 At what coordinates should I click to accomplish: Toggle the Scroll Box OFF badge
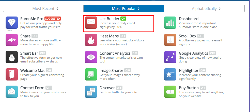(x=200, y=36)
